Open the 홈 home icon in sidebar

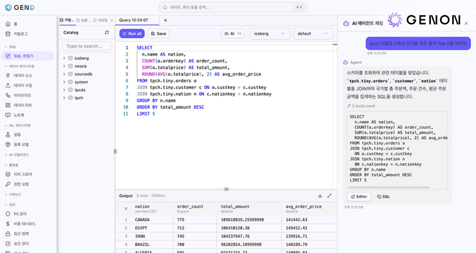8,24
